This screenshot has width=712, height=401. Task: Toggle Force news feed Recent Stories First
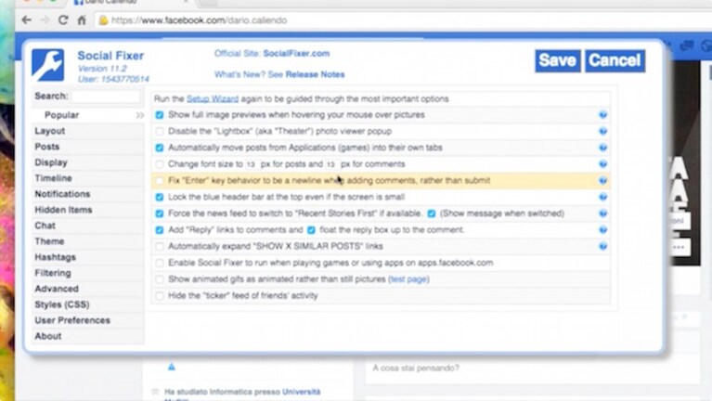[160, 213]
